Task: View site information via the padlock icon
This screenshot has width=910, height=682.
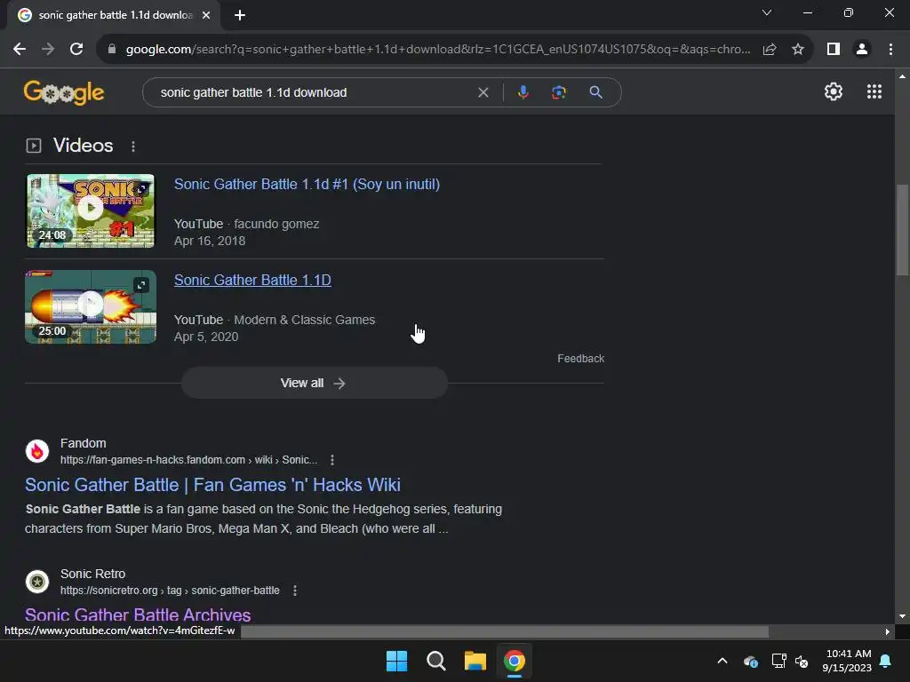Action: pos(112,50)
